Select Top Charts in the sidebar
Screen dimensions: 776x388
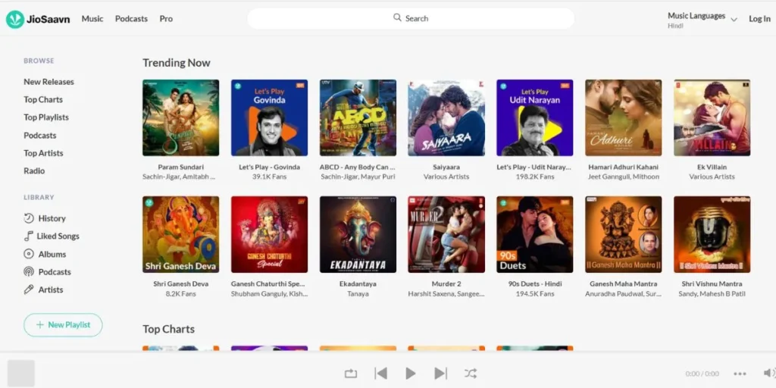[43, 99]
